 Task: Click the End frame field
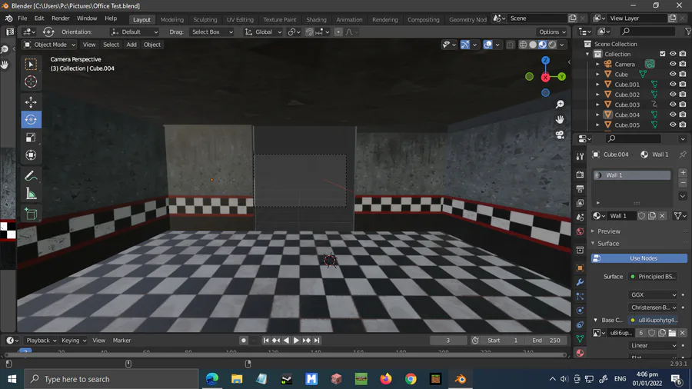tap(547, 341)
